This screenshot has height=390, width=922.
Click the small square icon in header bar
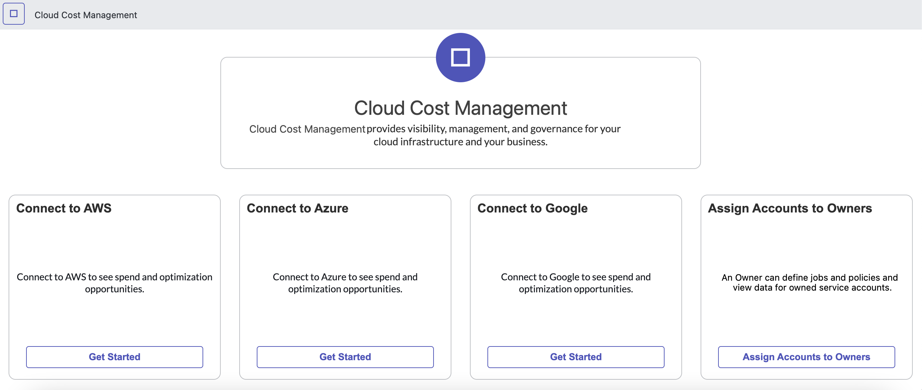click(x=14, y=14)
